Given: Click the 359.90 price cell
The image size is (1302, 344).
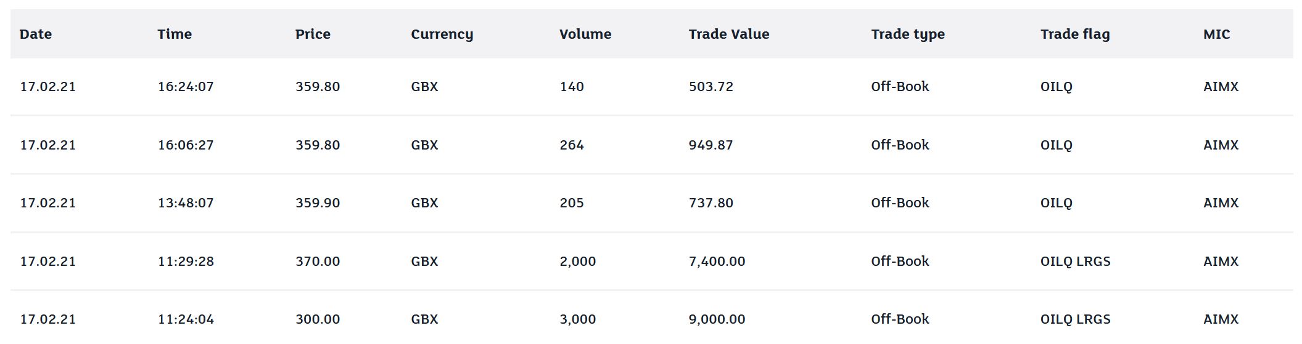Looking at the screenshot, I should pyautogui.click(x=317, y=203).
